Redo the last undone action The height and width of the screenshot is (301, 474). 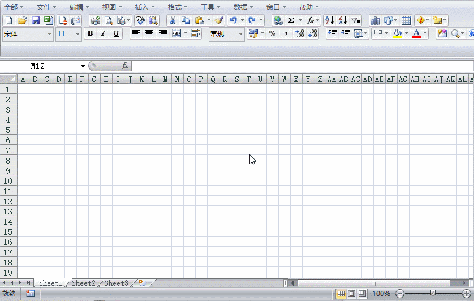pyautogui.click(x=252, y=20)
